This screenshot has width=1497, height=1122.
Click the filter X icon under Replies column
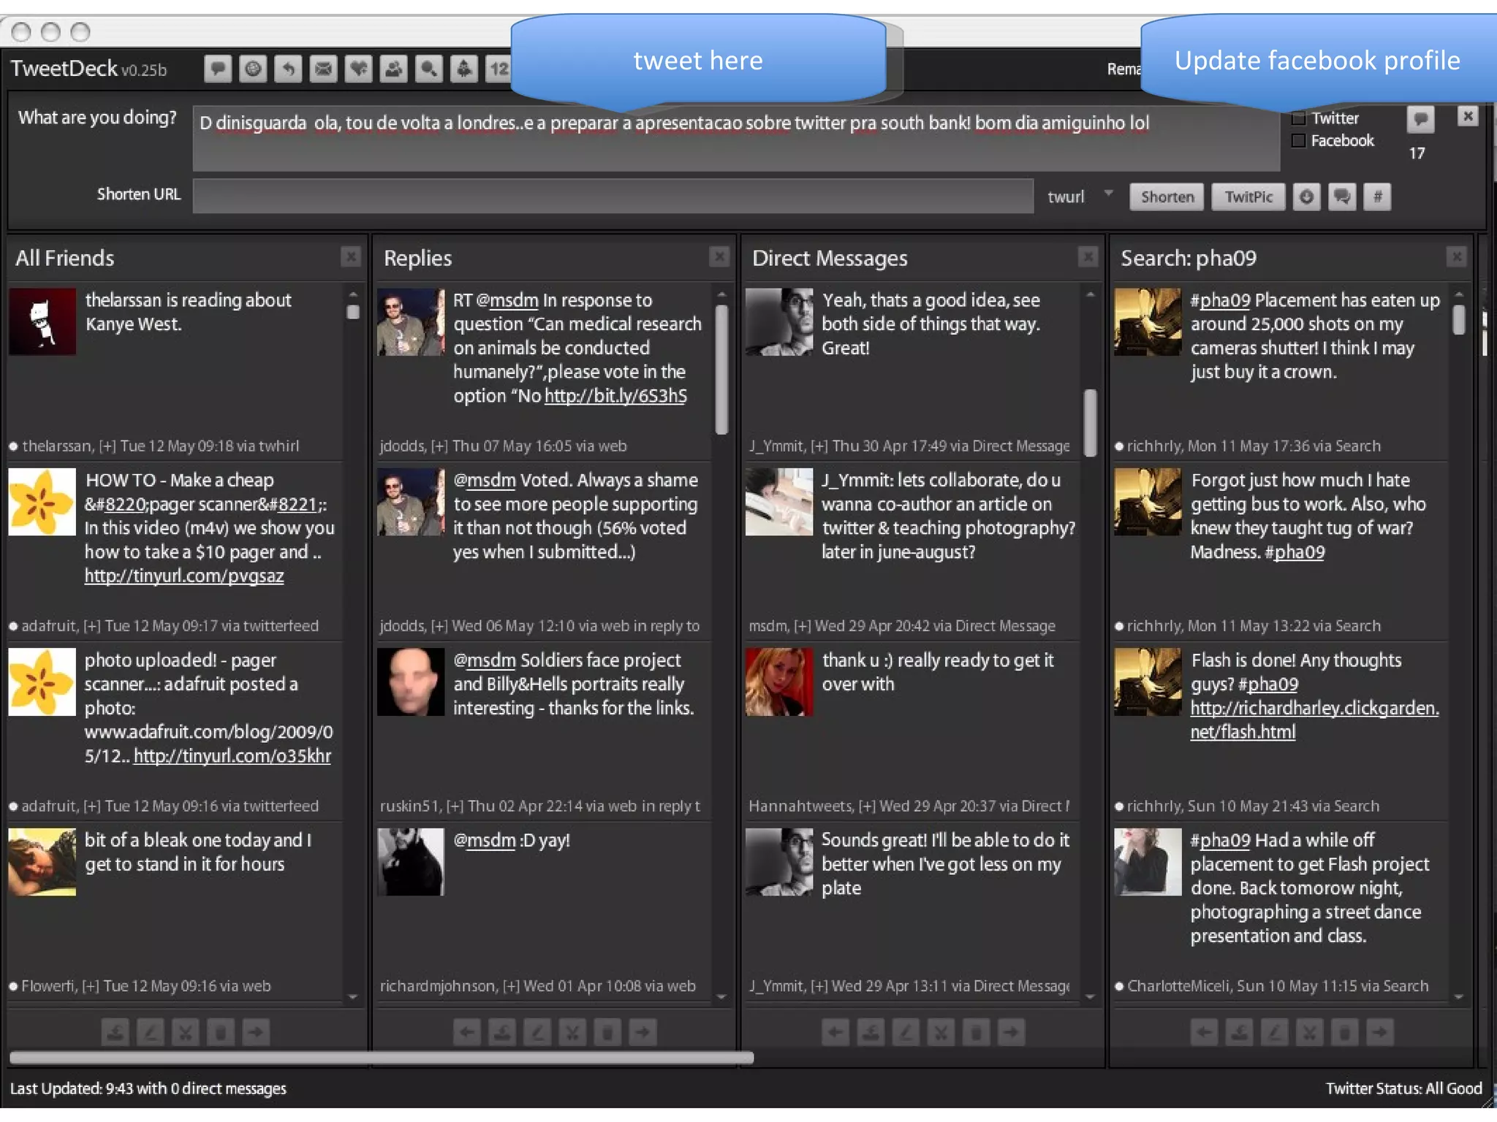pyautogui.click(x=572, y=1032)
